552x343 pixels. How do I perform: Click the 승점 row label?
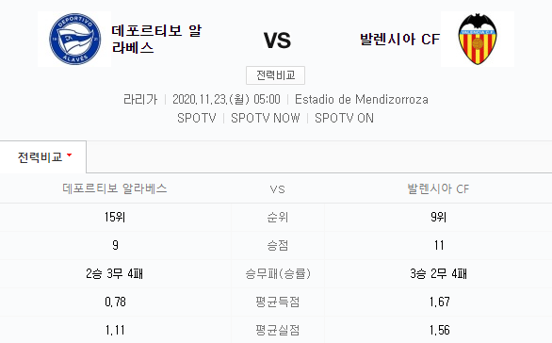point(277,245)
